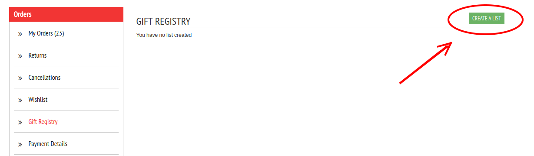This screenshot has height=156, width=534.
Task: Select the chevron icon beside Cancellations
Action: [20, 78]
